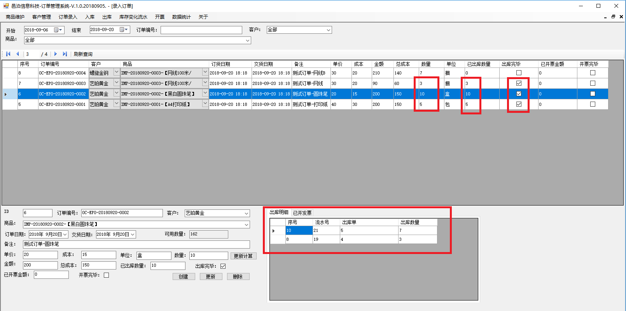Toggle 出库完毕 checkbox for order 0002 row
This screenshot has height=311, width=626.
(x=519, y=94)
